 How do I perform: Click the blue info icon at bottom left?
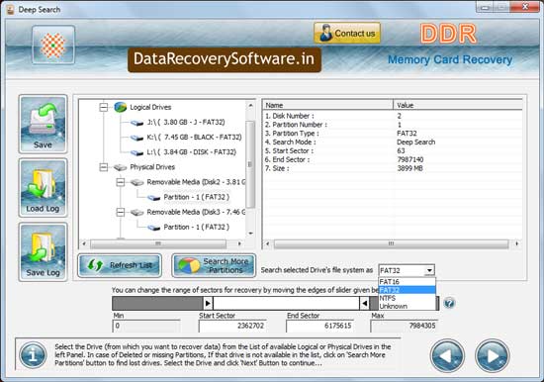pyautogui.click(x=33, y=355)
